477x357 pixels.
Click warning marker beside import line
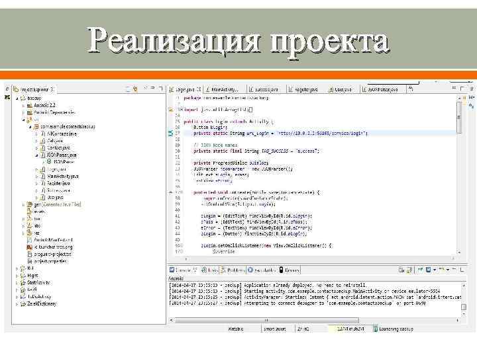(171, 110)
